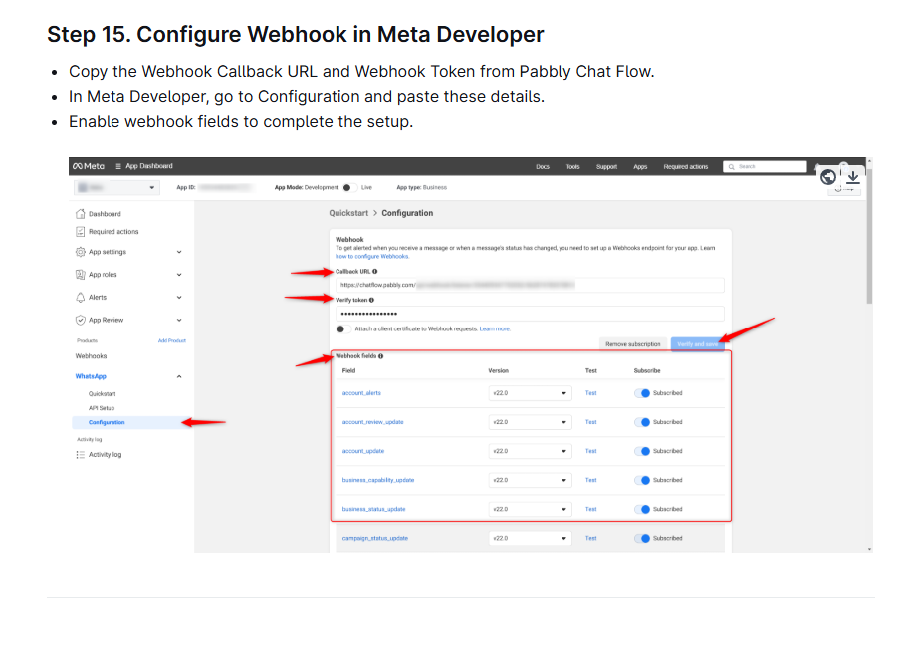Select Configuration under WhatsApp in sidebar
This screenshot has height=655, width=899.
pos(107,422)
